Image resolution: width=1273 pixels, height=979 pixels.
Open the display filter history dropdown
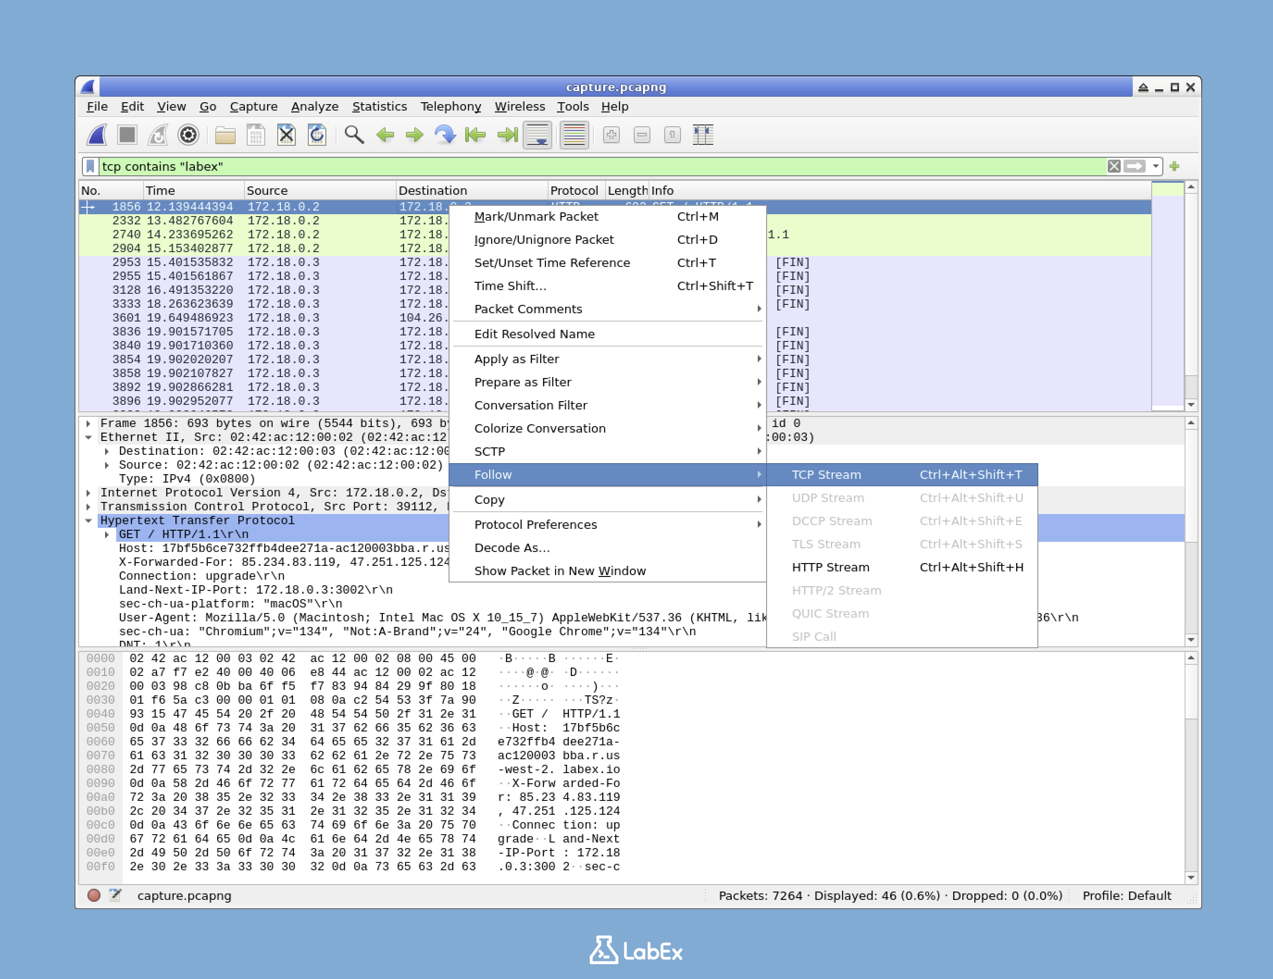[1155, 167]
